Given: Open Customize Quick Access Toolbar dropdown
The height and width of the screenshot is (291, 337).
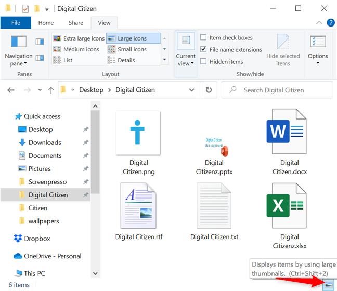Looking at the screenshot, I should (47, 9).
